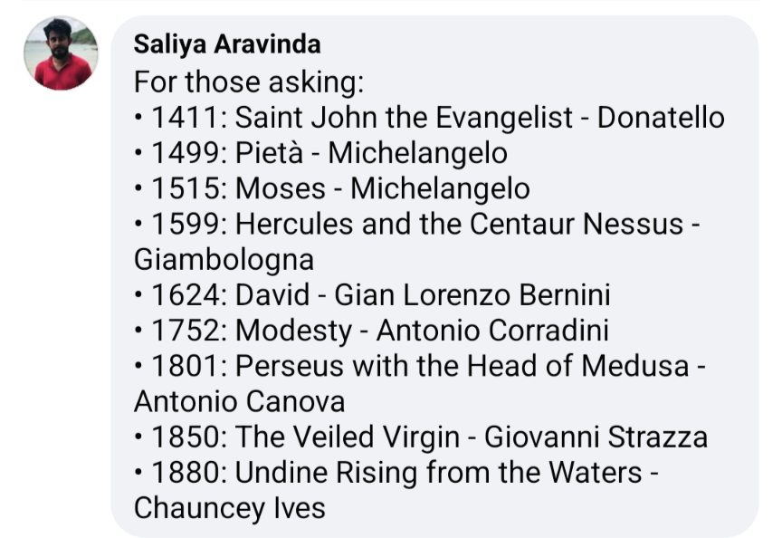Click the name Gian Lorenzo Bernini
The width and height of the screenshot is (782, 538).
[472, 294]
